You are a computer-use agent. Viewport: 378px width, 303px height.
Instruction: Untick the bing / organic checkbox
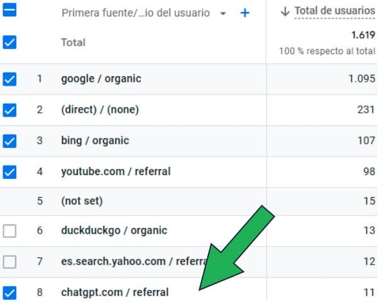9,140
